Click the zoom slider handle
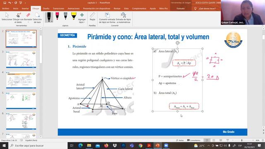265x149 pixels. pyautogui.click(x=242, y=140)
